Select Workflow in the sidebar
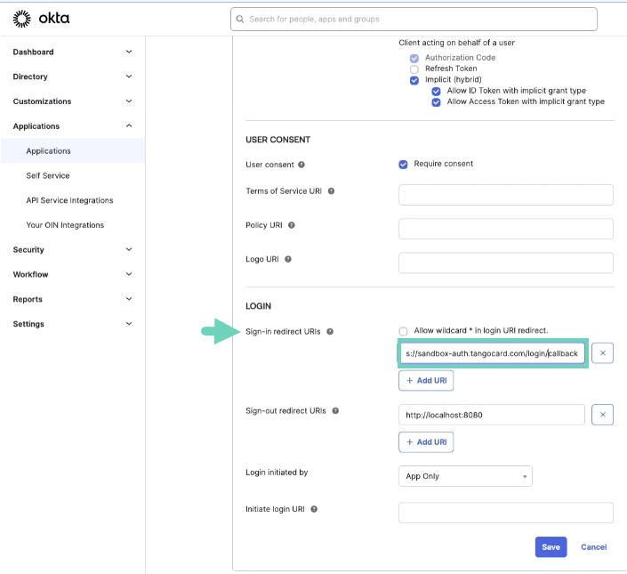The image size is (627, 574). 30,274
